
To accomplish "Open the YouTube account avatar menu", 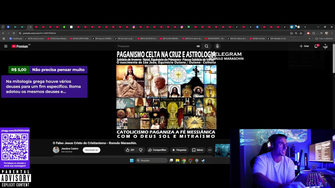I will (x=325, y=46).
